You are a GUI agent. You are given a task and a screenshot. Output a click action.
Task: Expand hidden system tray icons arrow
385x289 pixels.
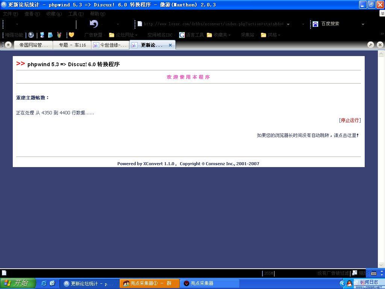(x=343, y=284)
